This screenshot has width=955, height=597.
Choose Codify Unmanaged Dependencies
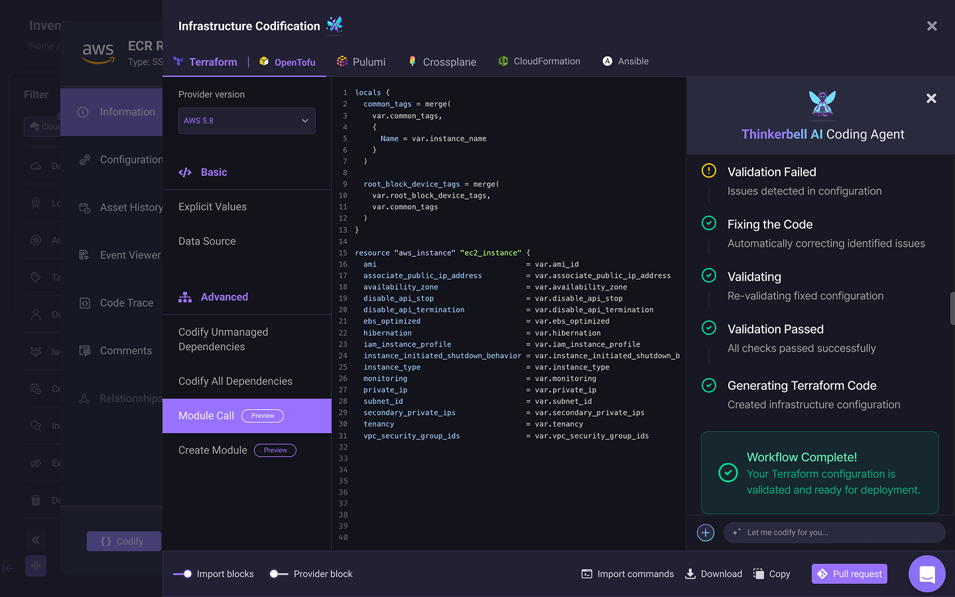click(x=223, y=339)
